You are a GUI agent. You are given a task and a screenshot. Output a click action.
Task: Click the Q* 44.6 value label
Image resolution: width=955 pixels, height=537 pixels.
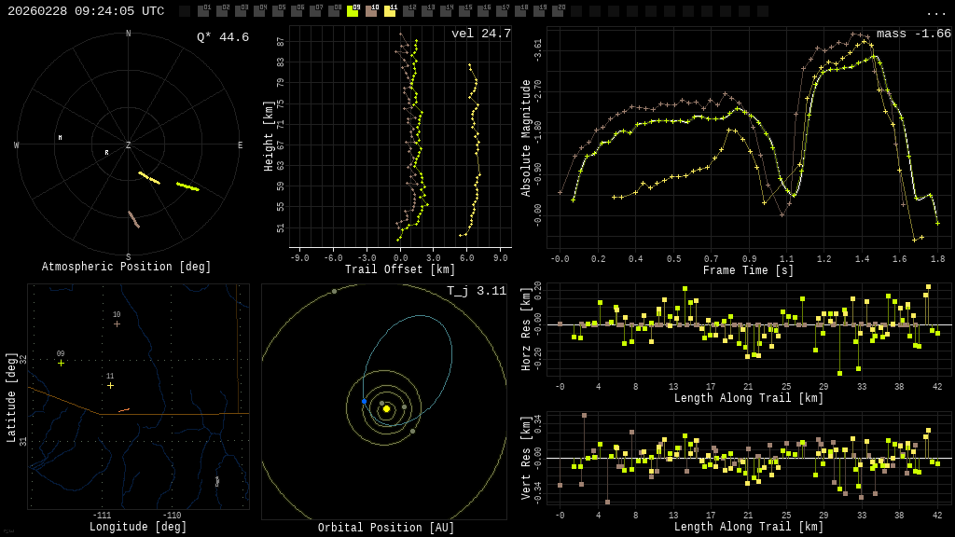[222, 37]
